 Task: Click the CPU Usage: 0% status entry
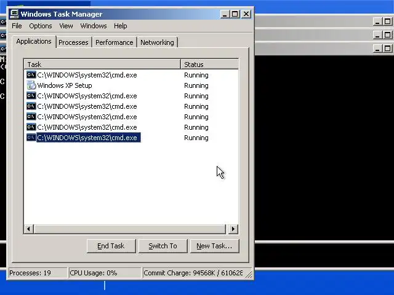tap(105, 273)
